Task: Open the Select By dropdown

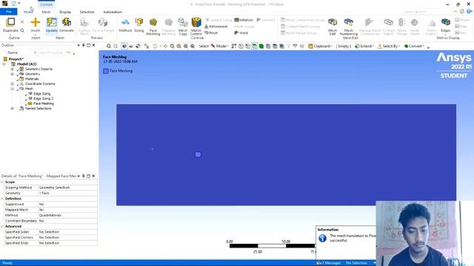Action: [389, 46]
